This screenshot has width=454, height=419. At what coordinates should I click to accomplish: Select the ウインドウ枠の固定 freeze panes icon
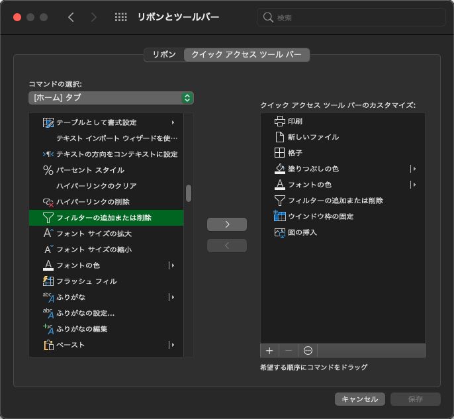[279, 216]
